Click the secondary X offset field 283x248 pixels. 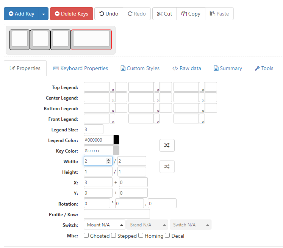pos(133,182)
